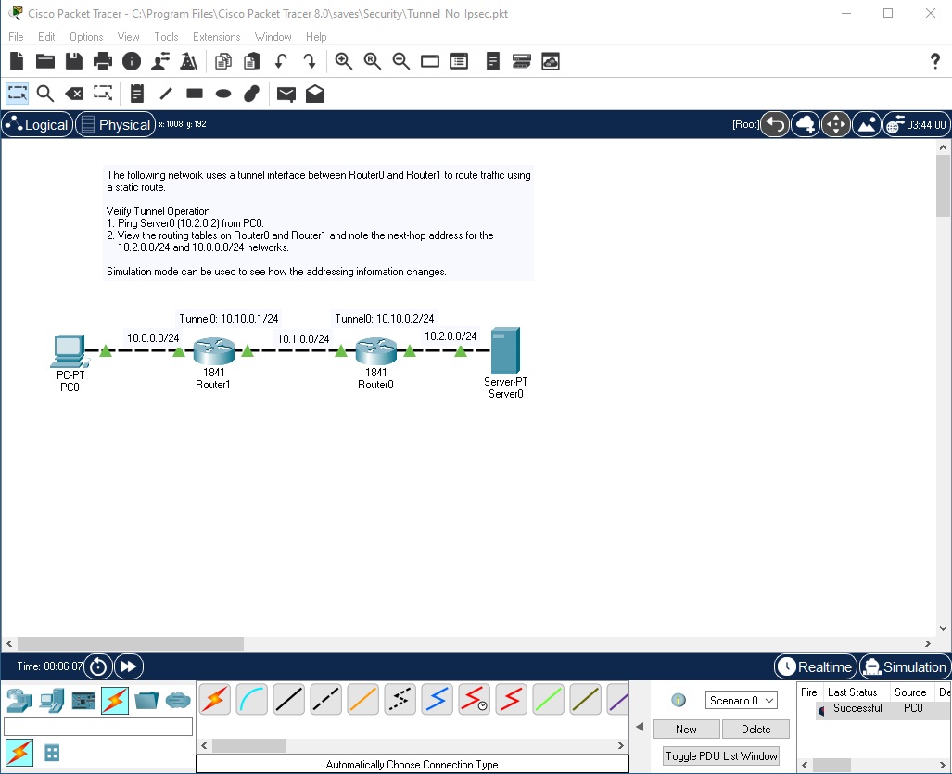The height and width of the screenshot is (774, 952).
Task: Create a new cluster cloud icon
Action: coord(806,124)
